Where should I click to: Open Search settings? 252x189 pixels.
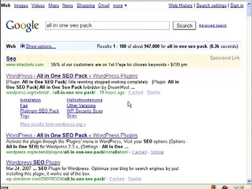pos(211,6)
